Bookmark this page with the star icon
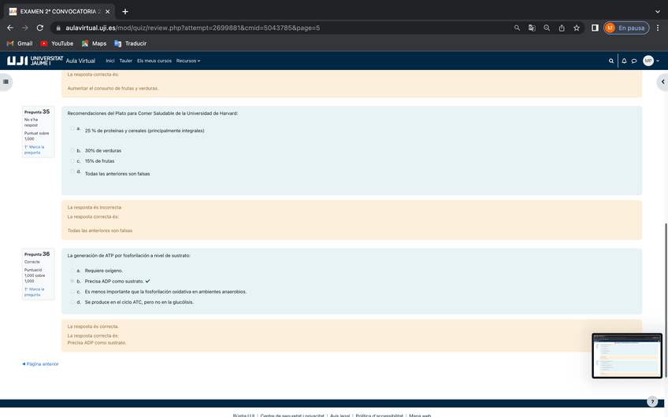This screenshot has height=417, width=668. (x=577, y=28)
